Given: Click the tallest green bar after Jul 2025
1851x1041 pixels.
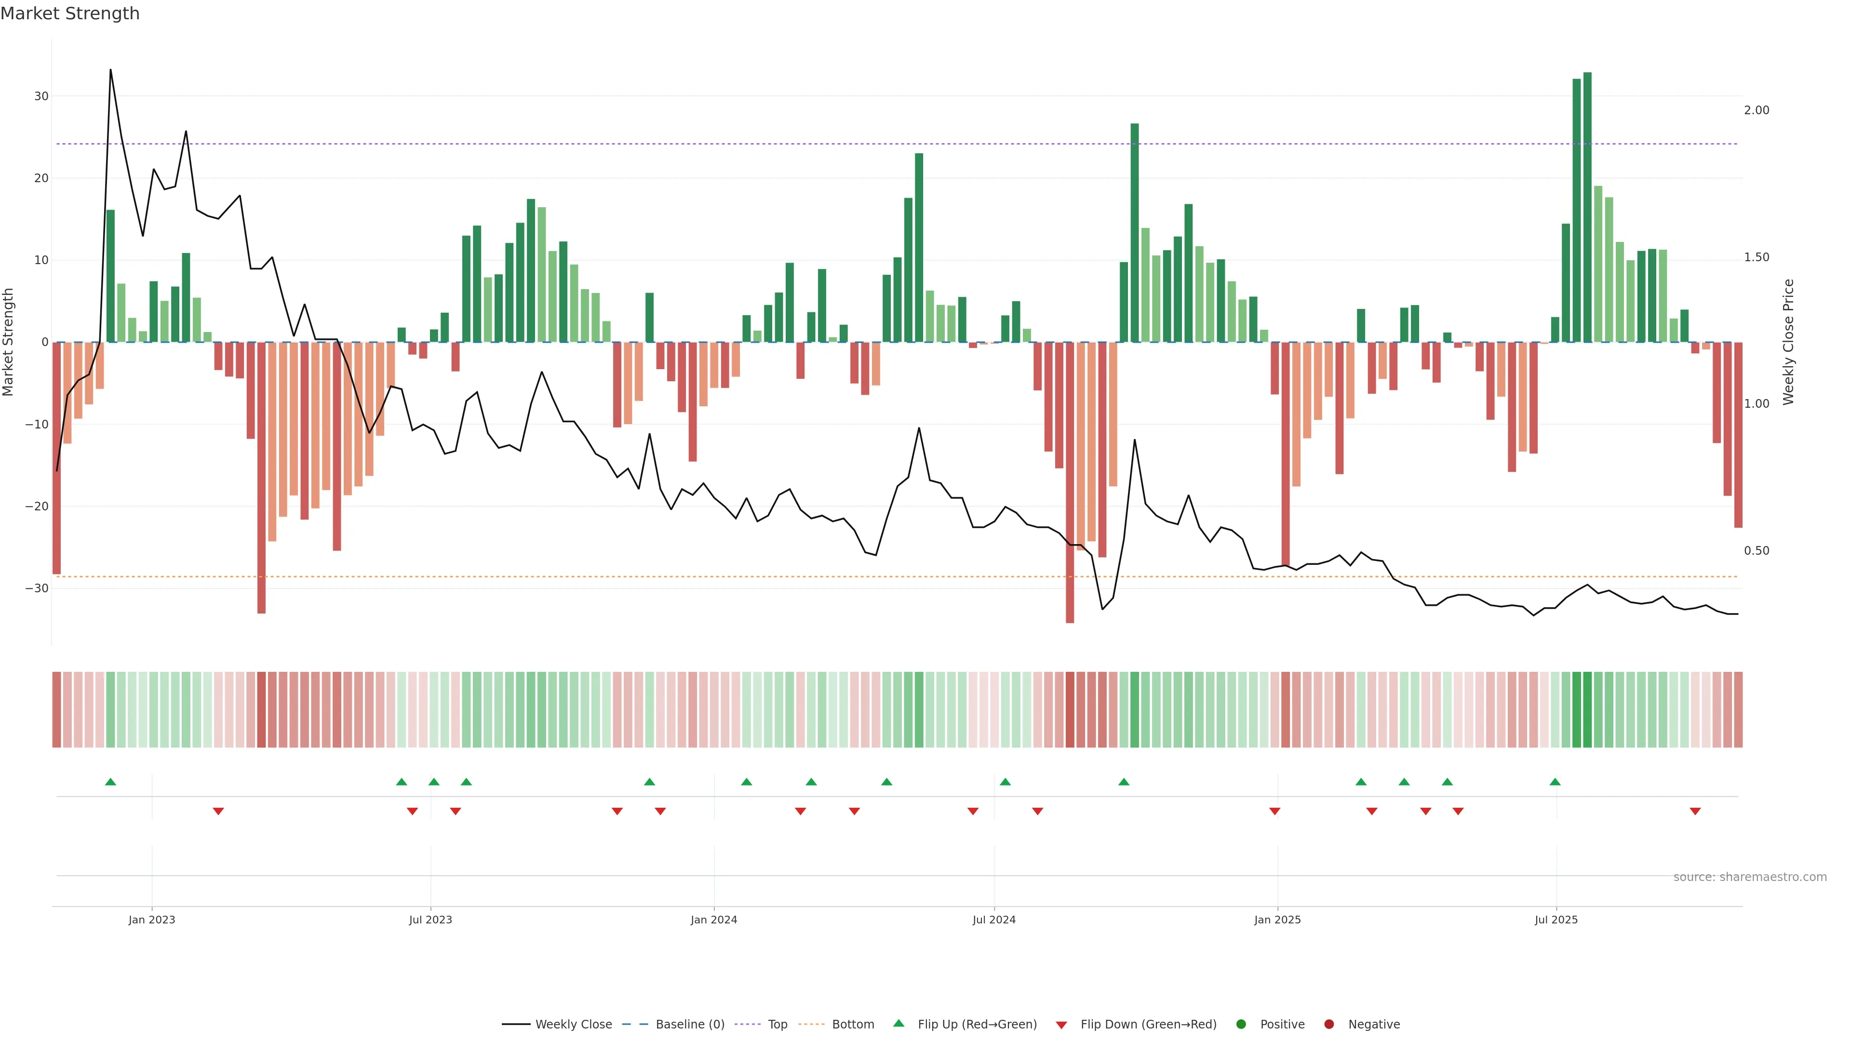Looking at the screenshot, I should [x=1587, y=208].
